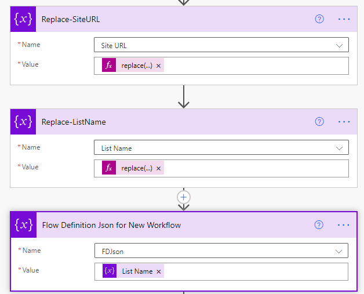Viewport: 364px width, 294px height.
Task: Open the Replace-SiteURL ellipsis menu
Action: click(344, 19)
